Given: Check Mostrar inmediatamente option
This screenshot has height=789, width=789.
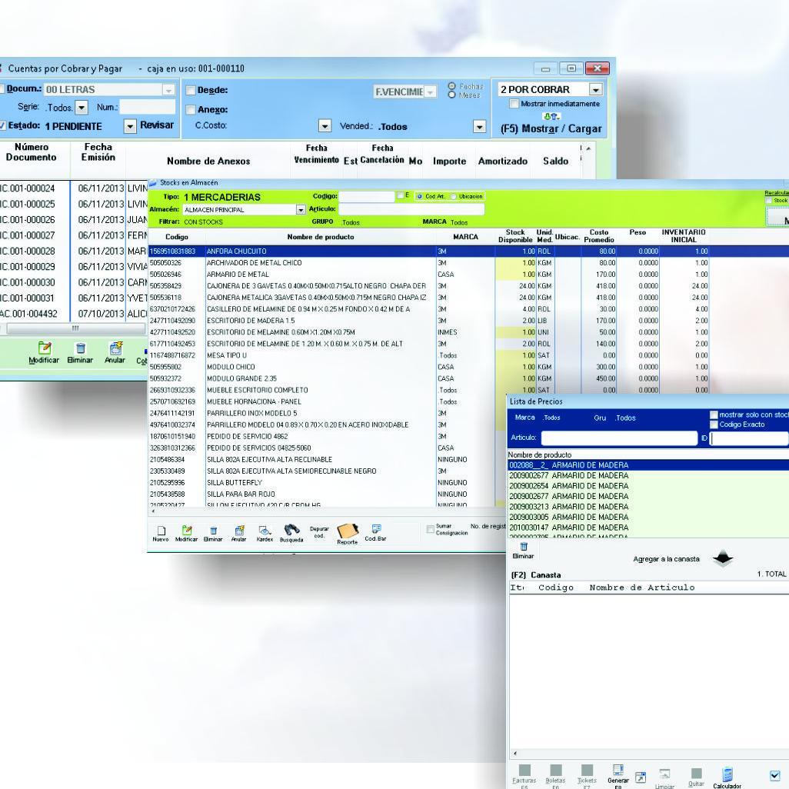Looking at the screenshot, I should pos(514,104).
